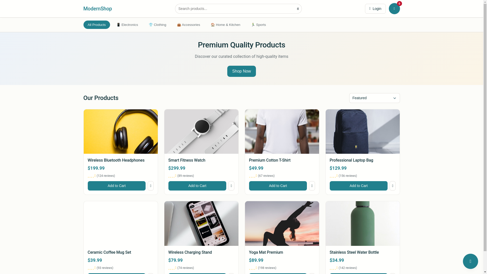Open the shopping cart icon

[x=394, y=9]
